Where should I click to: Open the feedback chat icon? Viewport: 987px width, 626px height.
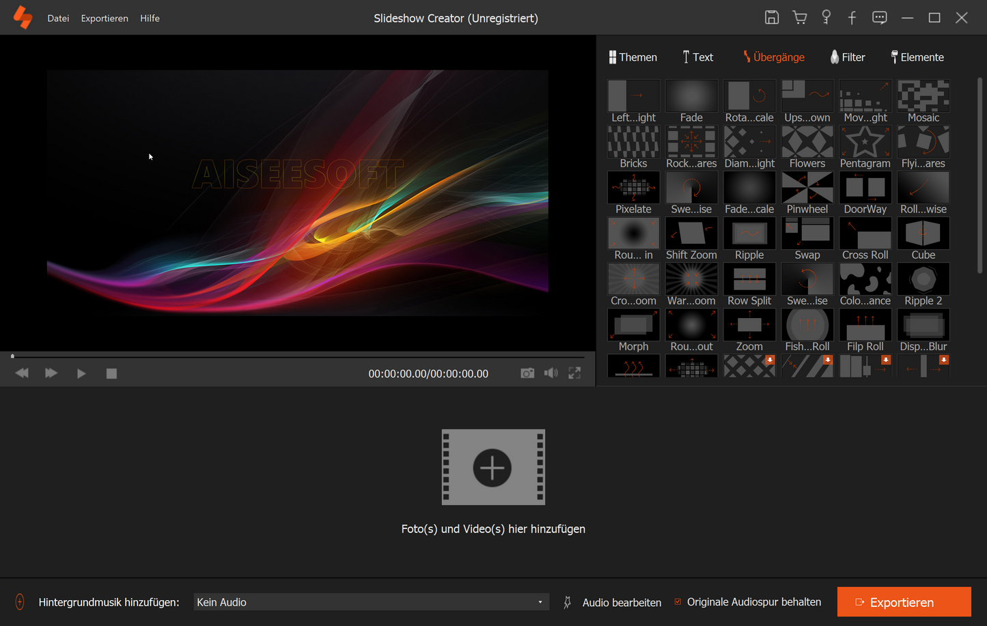[879, 18]
